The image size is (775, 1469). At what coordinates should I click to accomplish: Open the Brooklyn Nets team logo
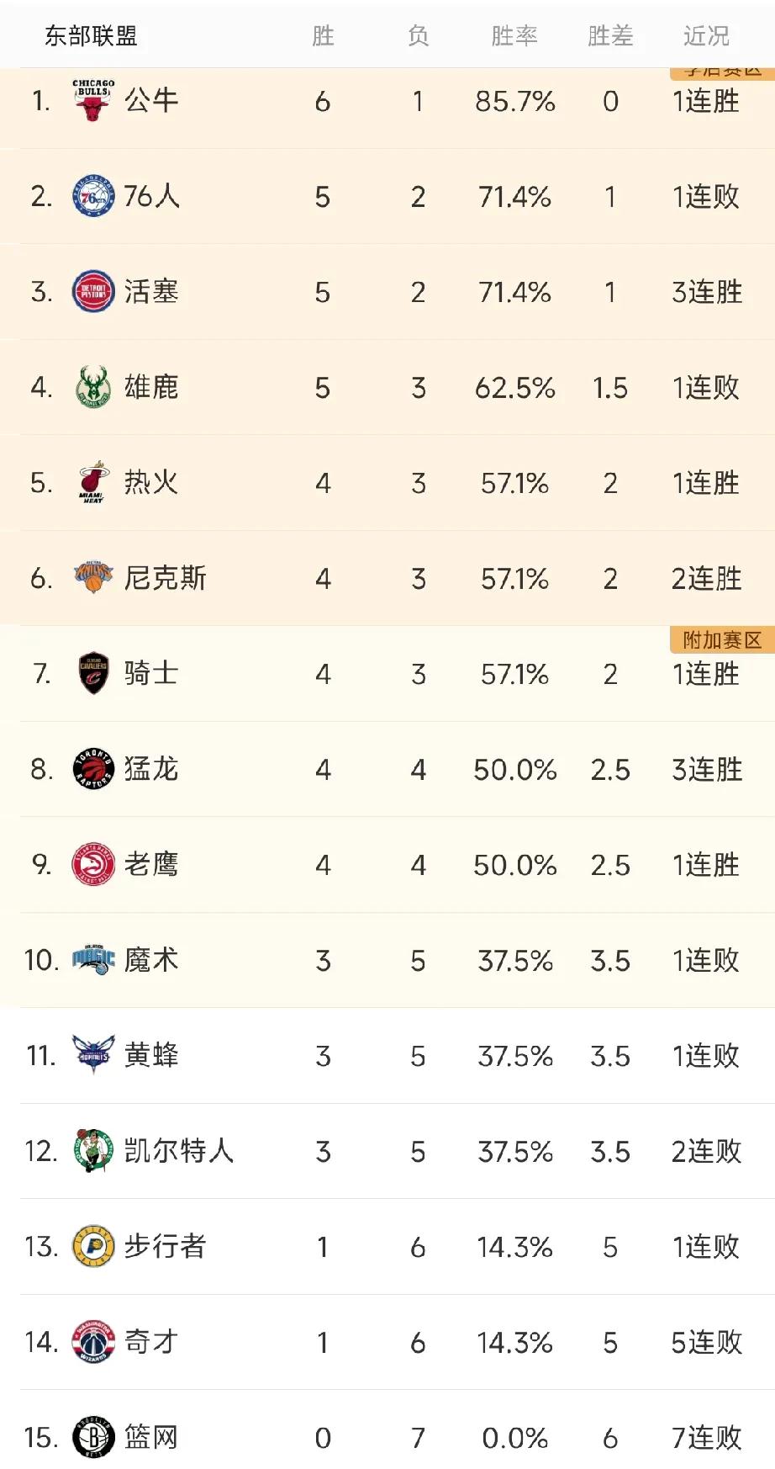pyautogui.click(x=92, y=1438)
